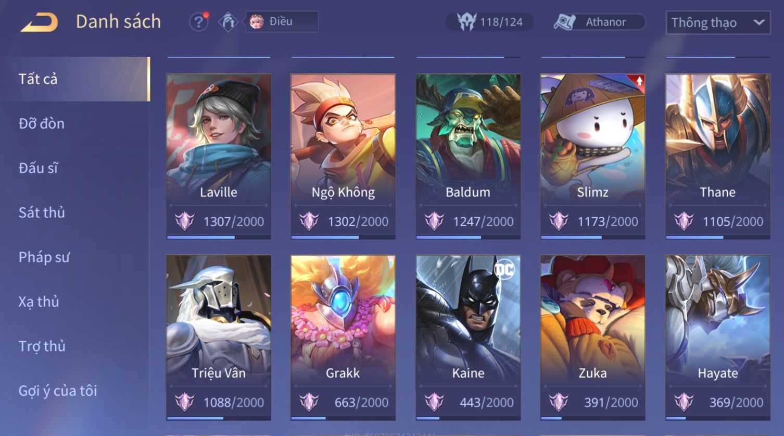Open the Ngộ Không hero card
The width and height of the screenshot is (784, 436).
tap(343, 156)
